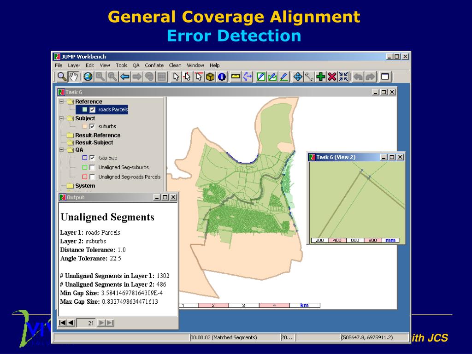Open the Conflate menu
The image size is (472, 354).
click(x=154, y=65)
